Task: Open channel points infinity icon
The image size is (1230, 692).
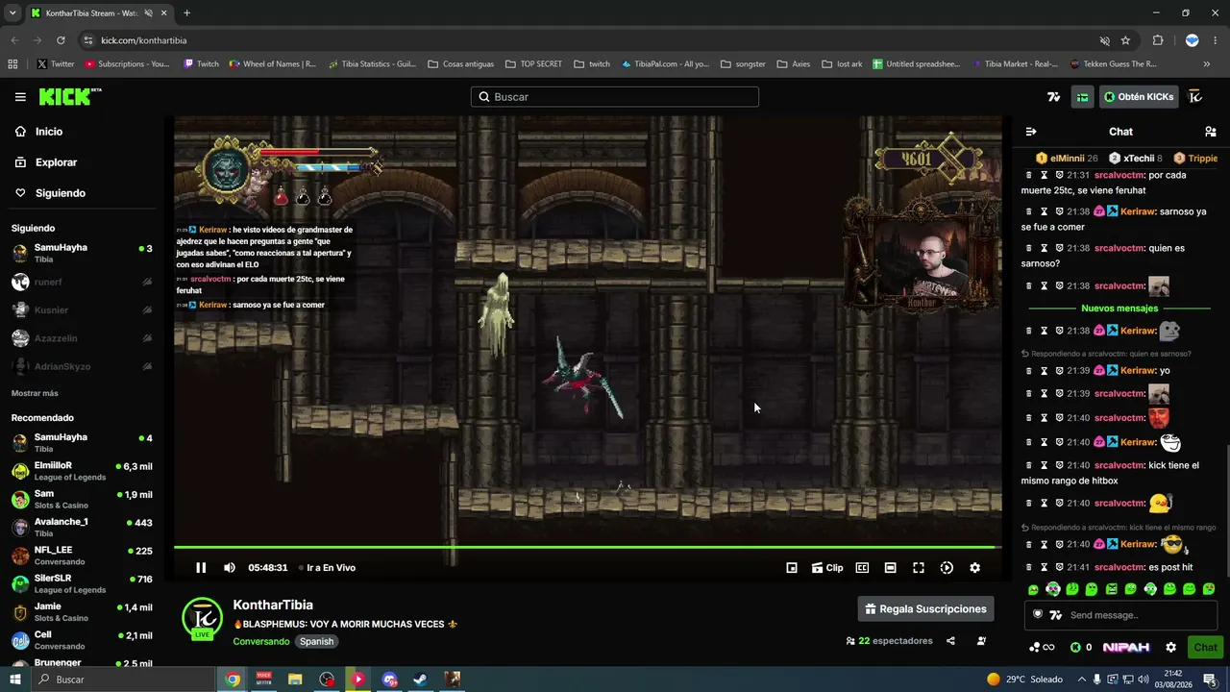Action: [1042, 648]
